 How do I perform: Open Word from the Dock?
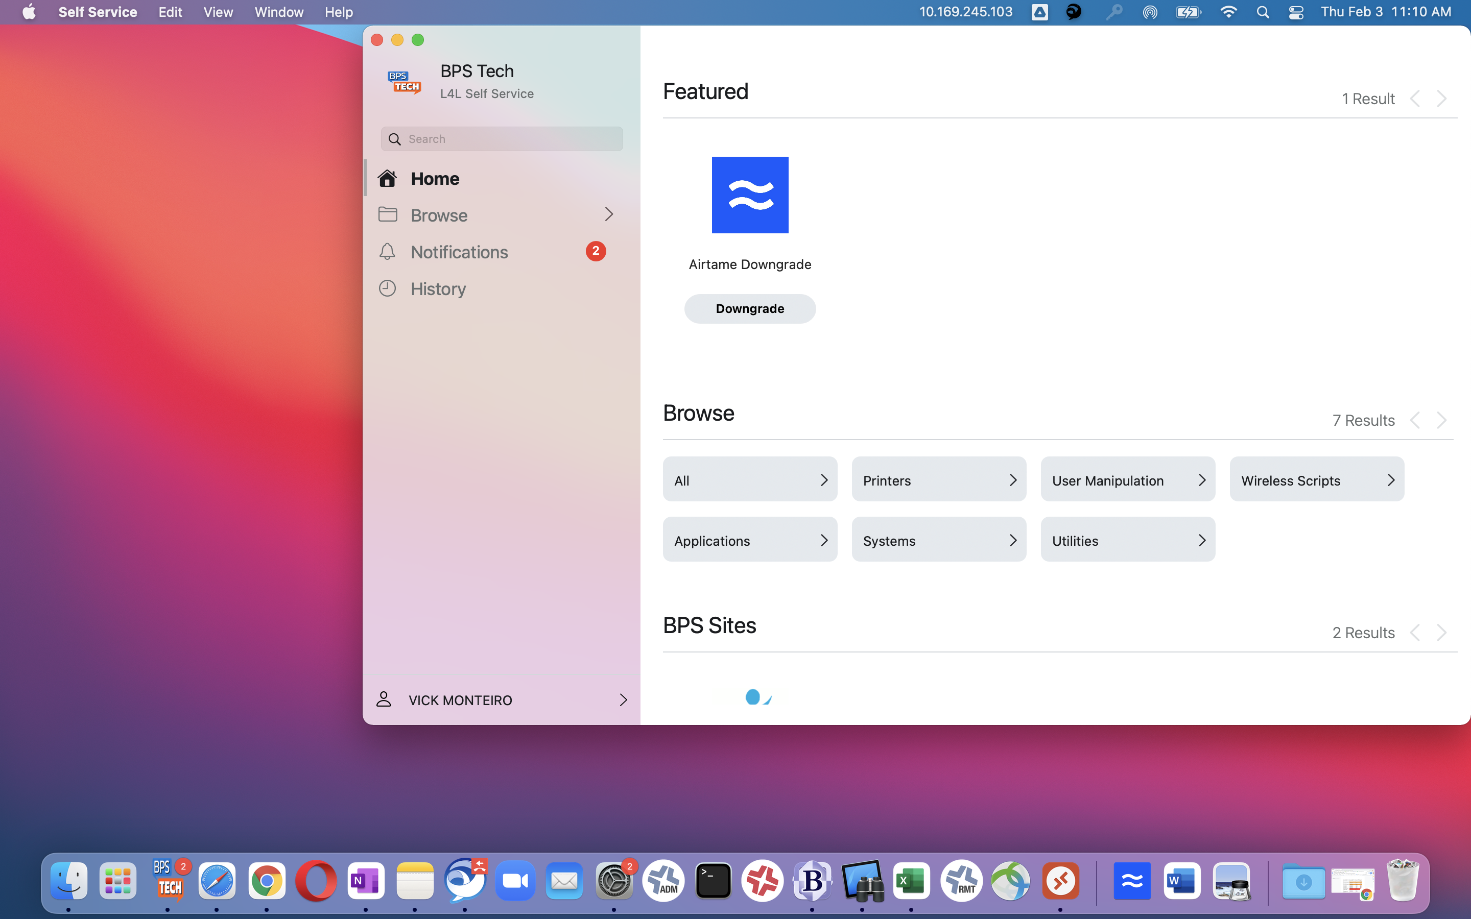(x=1182, y=881)
